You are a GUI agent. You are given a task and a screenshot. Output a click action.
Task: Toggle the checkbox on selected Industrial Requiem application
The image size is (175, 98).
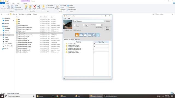[x=17, y=33]
